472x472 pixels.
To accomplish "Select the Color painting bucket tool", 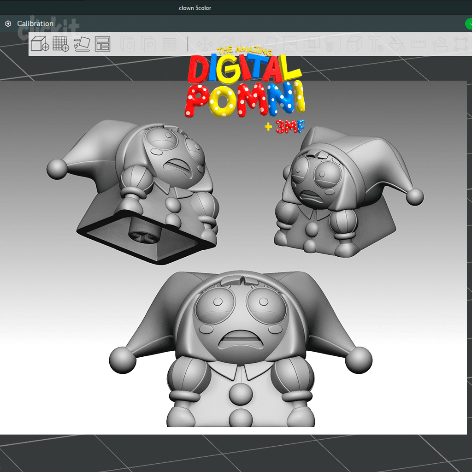I will pyautogui.click(x=397, y=44).
